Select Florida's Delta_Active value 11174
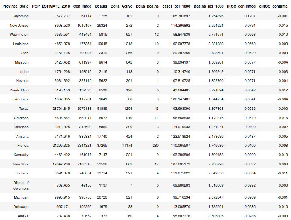The height and width of the screenshot is (220, 291). pyautogui.click(x=127, y=146)
